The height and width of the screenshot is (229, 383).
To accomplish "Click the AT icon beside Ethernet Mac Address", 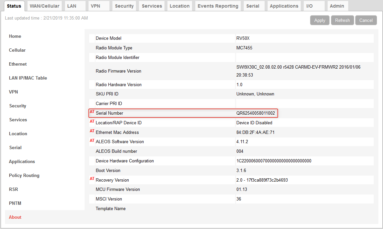I will point(92,131).
